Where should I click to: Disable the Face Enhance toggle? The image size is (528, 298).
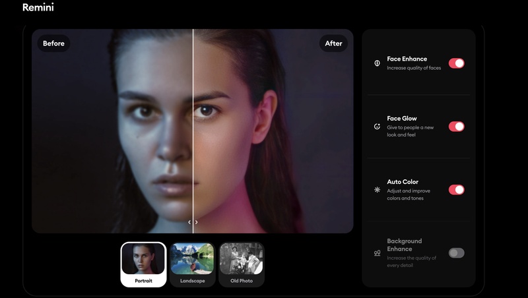click(456, 63)
